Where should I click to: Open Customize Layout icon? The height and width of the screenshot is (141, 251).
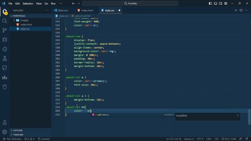coord(226,4)
